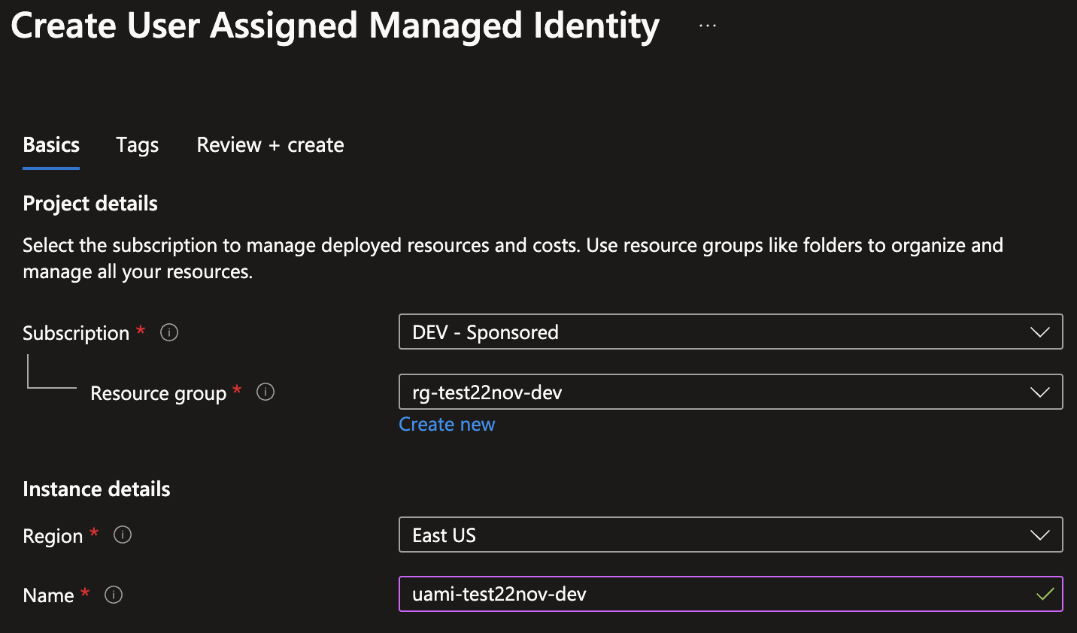1077x633 pixels.
Task: Expand the Resource group dropdown rg-test22nov-dev
Action: coord(730,392)
